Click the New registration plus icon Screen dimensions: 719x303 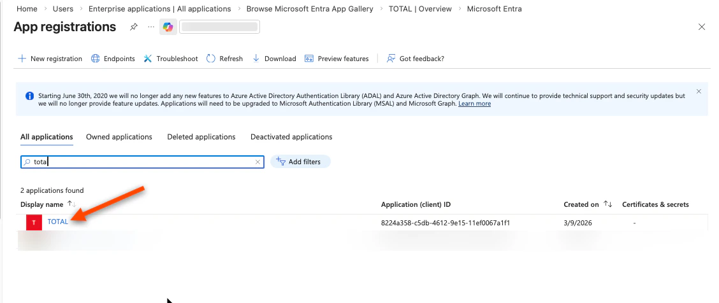tap(22, 59)
